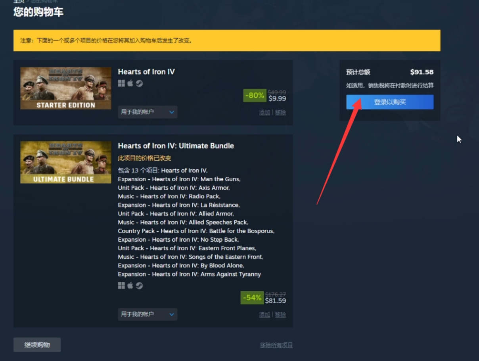Viewport: 479px width, 361px height.
Task: Click Apple icon under Ultimate Bundle item list
Action: 130,285
